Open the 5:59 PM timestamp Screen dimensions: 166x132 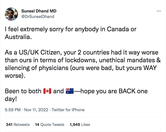(x=13, y=110)
